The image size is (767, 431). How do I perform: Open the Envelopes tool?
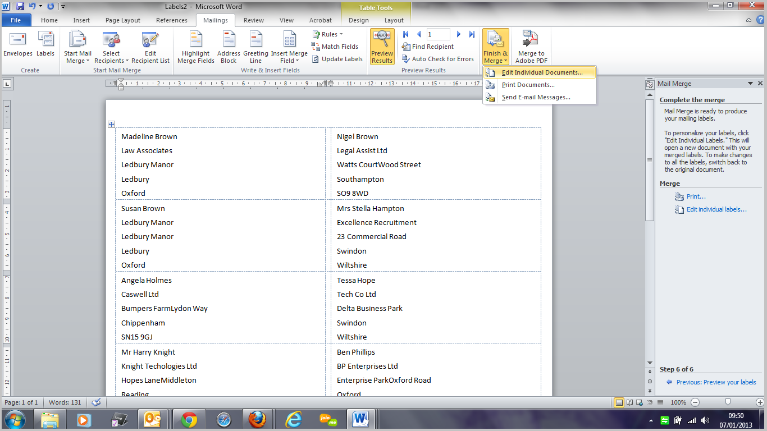[18, 45]
